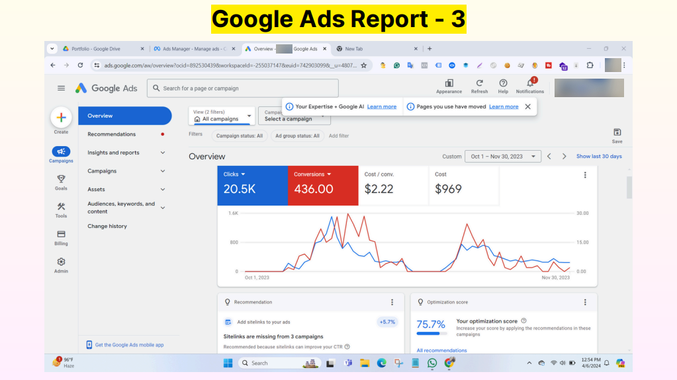
Task: Open Microsoft Edge from taskbar
Action: [x=381, y=363]
